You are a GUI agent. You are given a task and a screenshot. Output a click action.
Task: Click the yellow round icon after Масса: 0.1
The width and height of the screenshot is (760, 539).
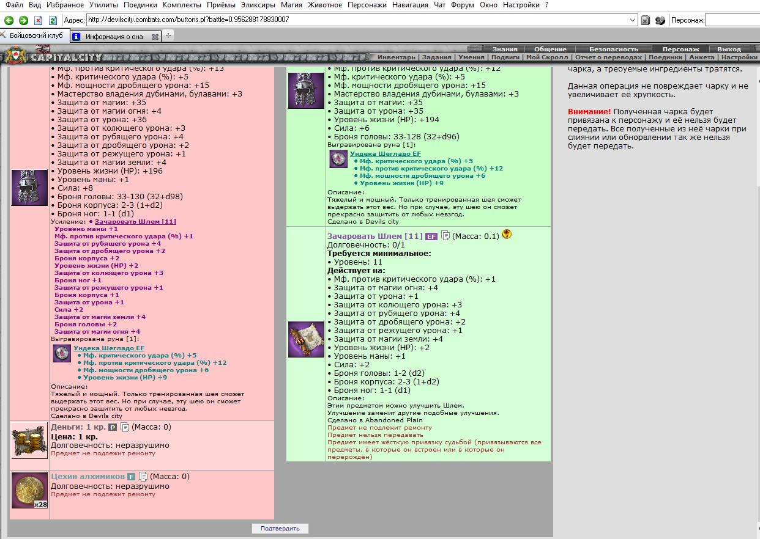pyautogui.click(x=507, y=234)
